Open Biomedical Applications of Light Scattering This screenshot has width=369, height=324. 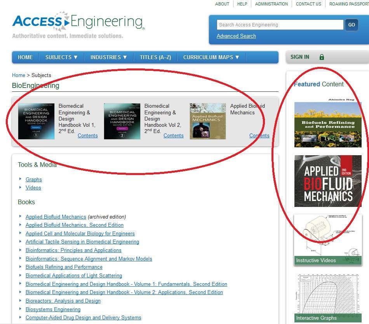74,275
